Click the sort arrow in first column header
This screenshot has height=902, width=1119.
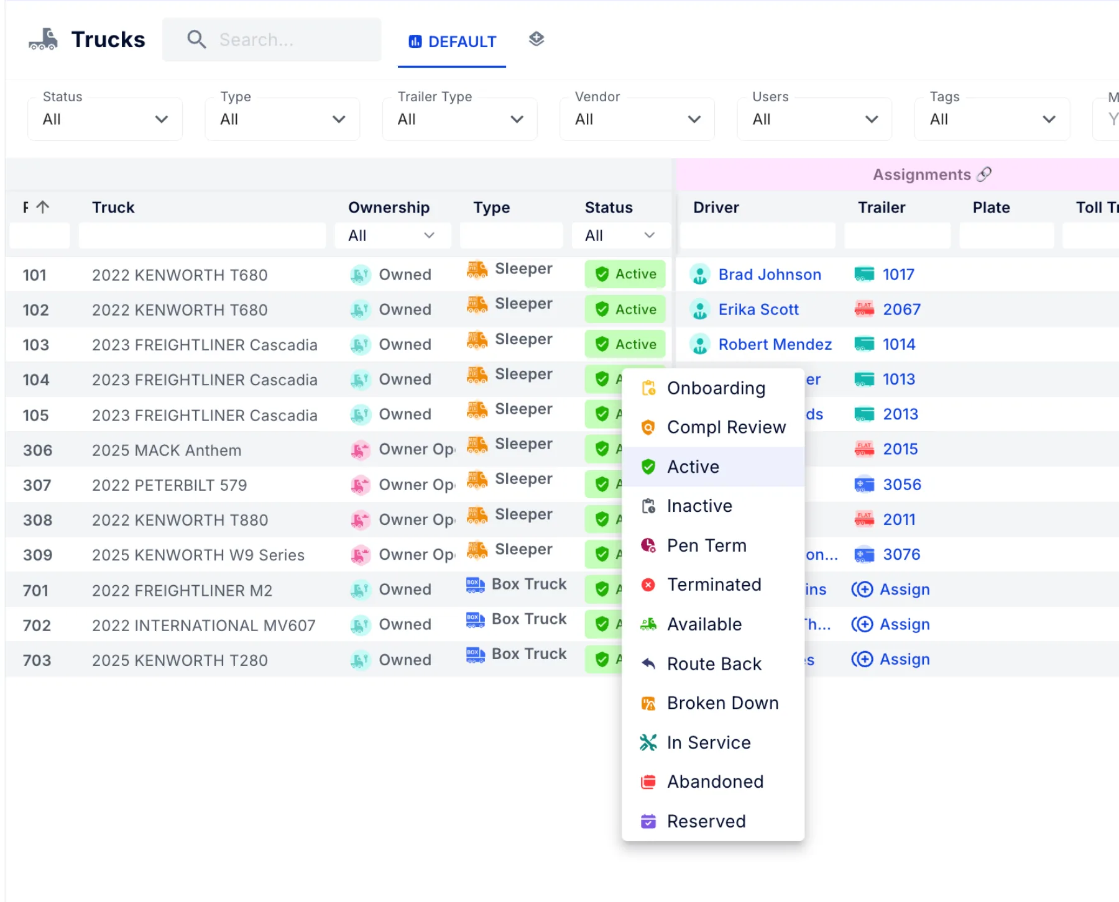[x=42, y=207]
